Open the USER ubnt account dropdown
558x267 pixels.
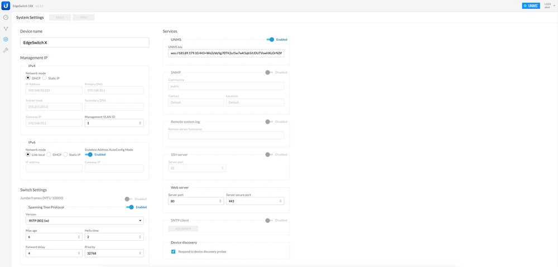click(x=550, y=6)
